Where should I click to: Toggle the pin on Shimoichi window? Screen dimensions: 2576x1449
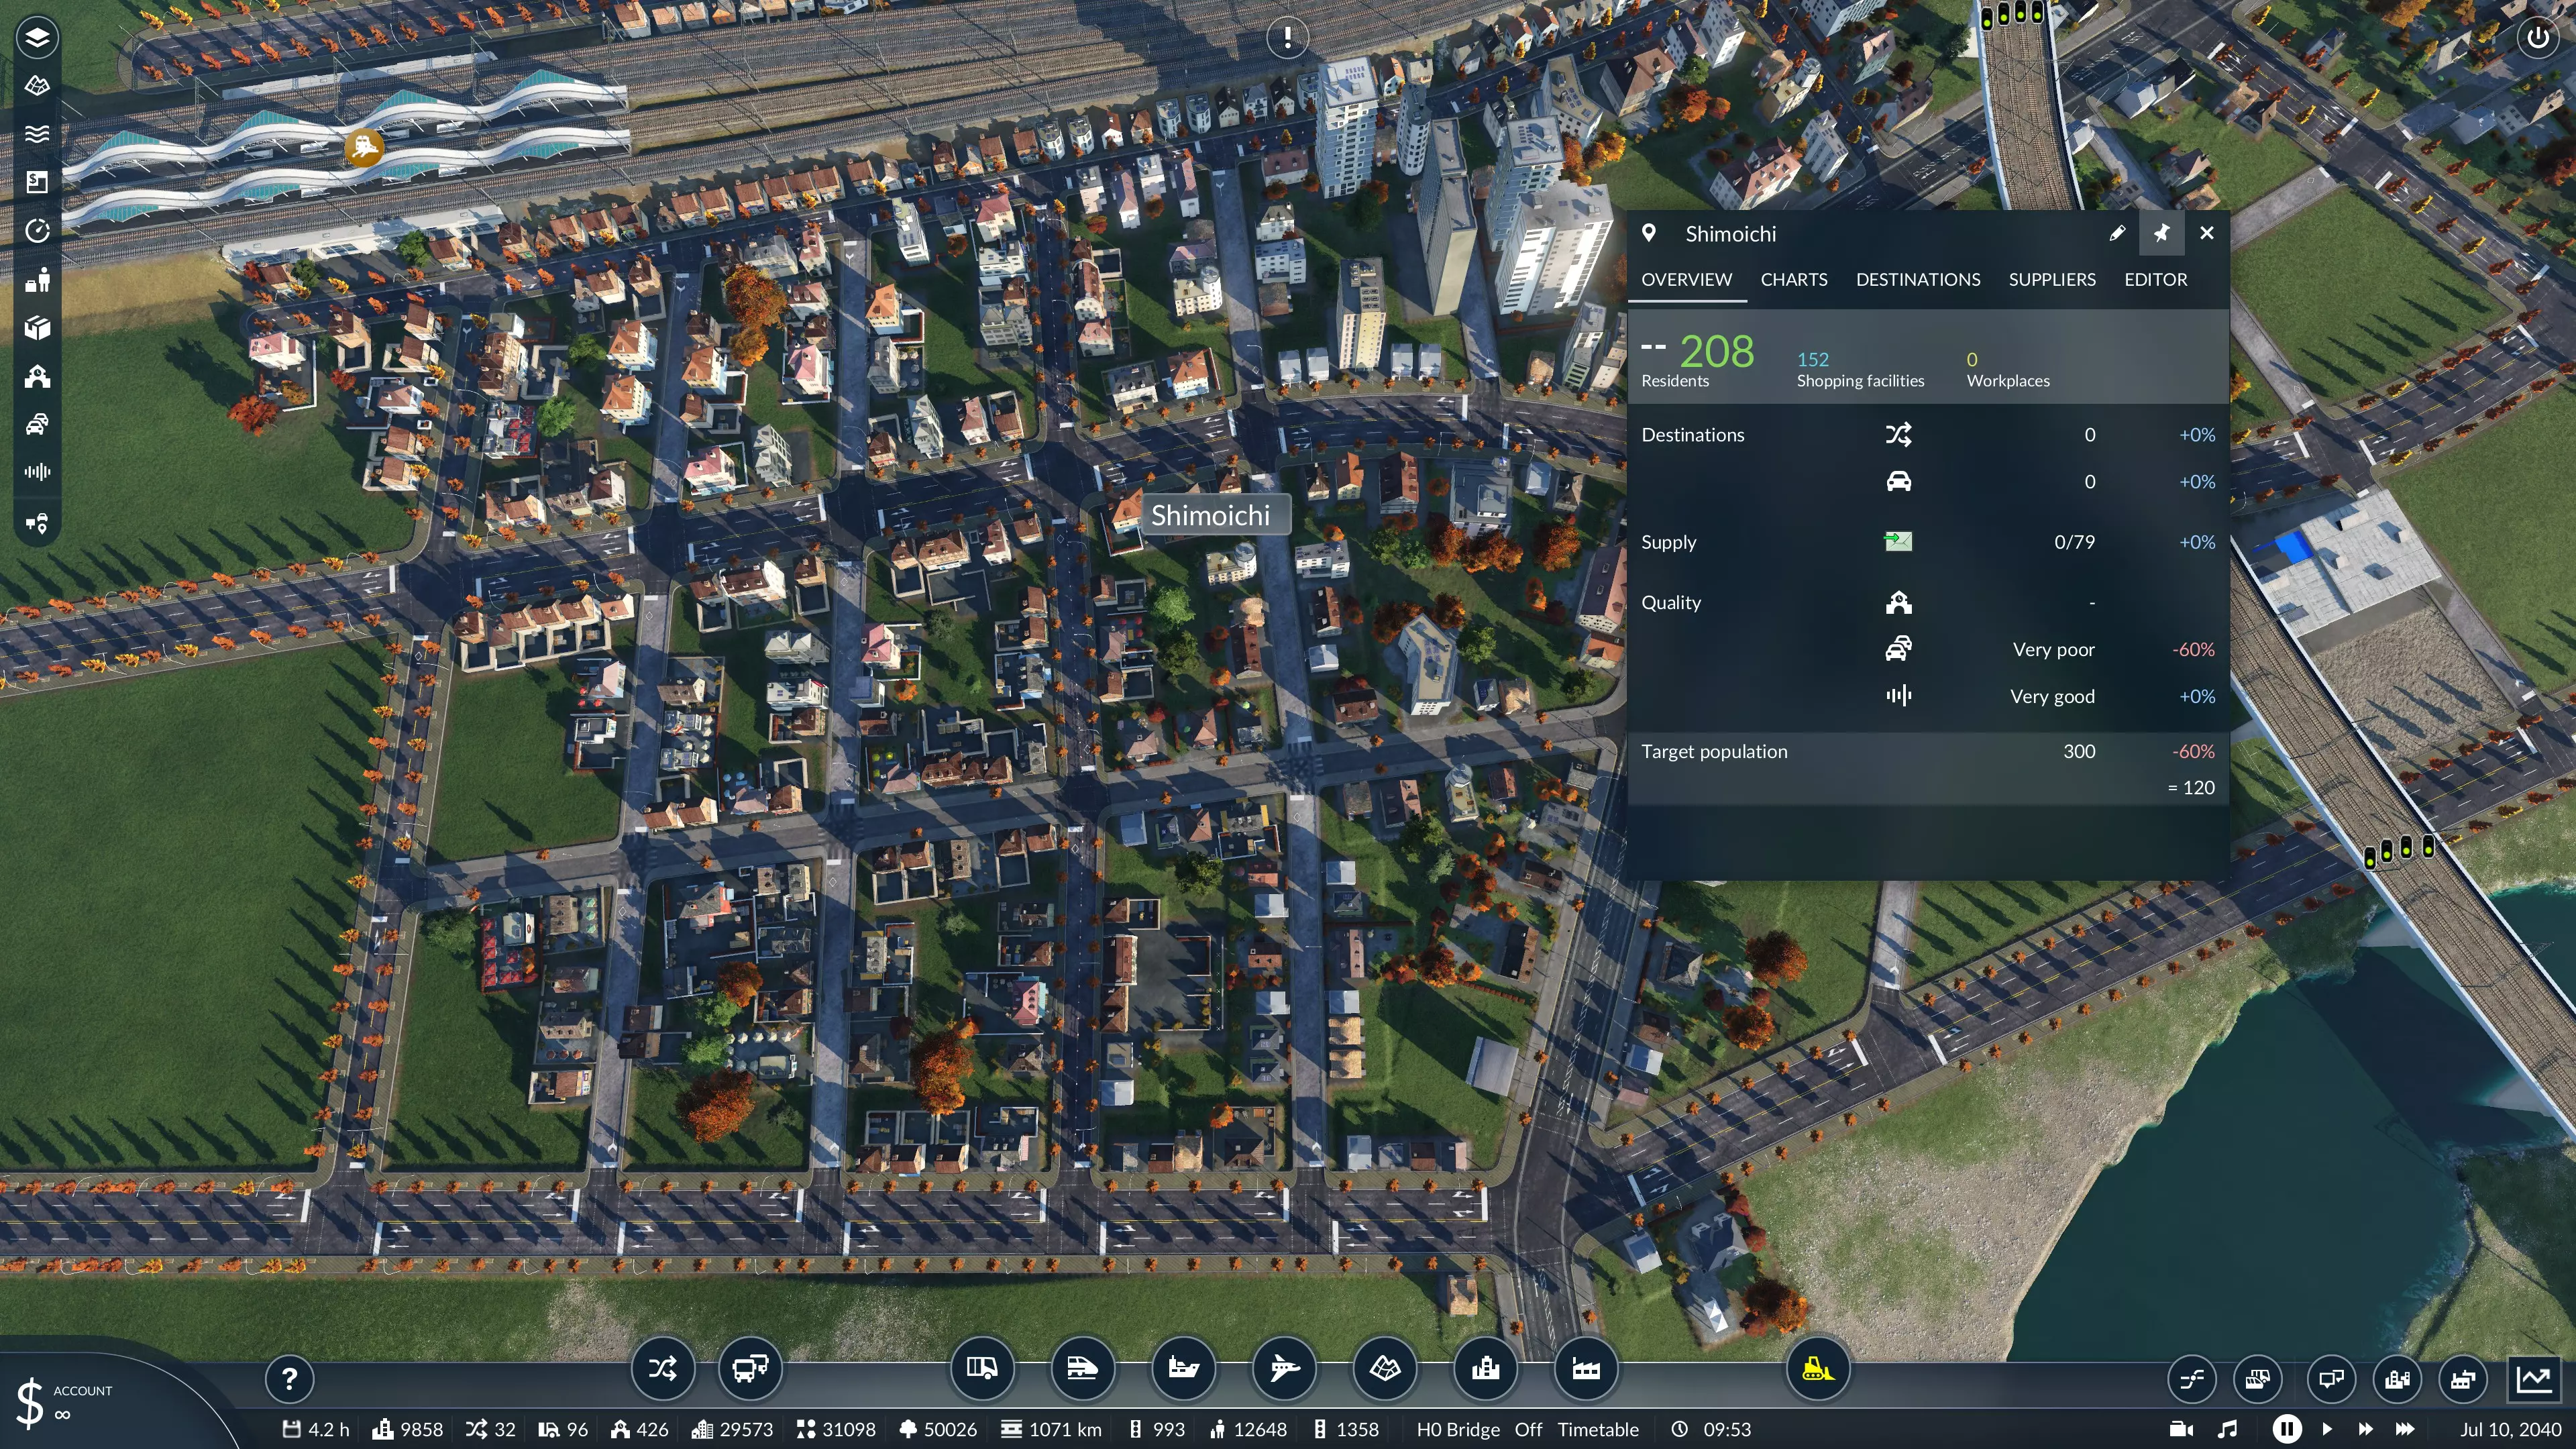click(2161, 233)
